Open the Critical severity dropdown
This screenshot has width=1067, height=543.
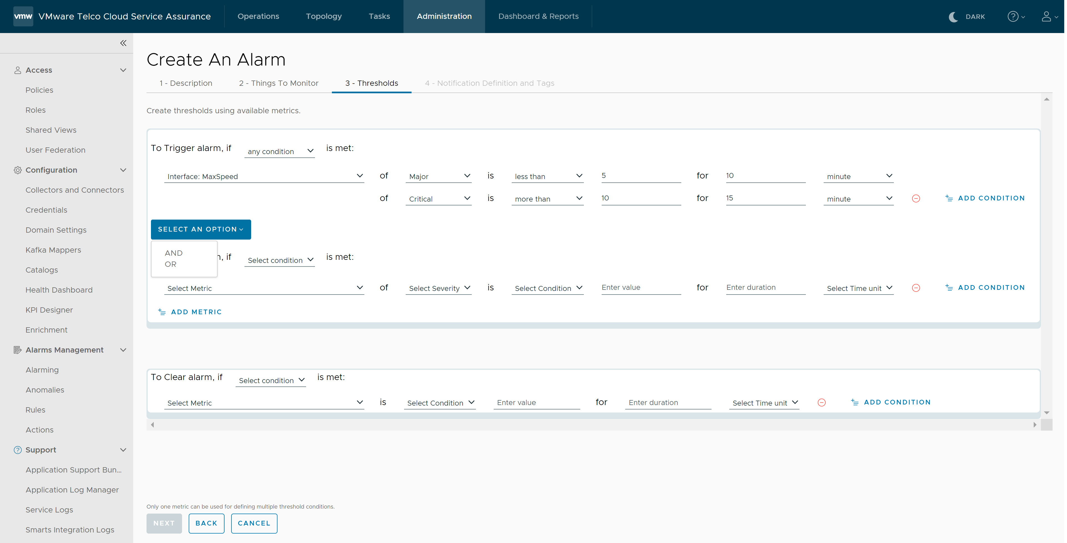438,198
